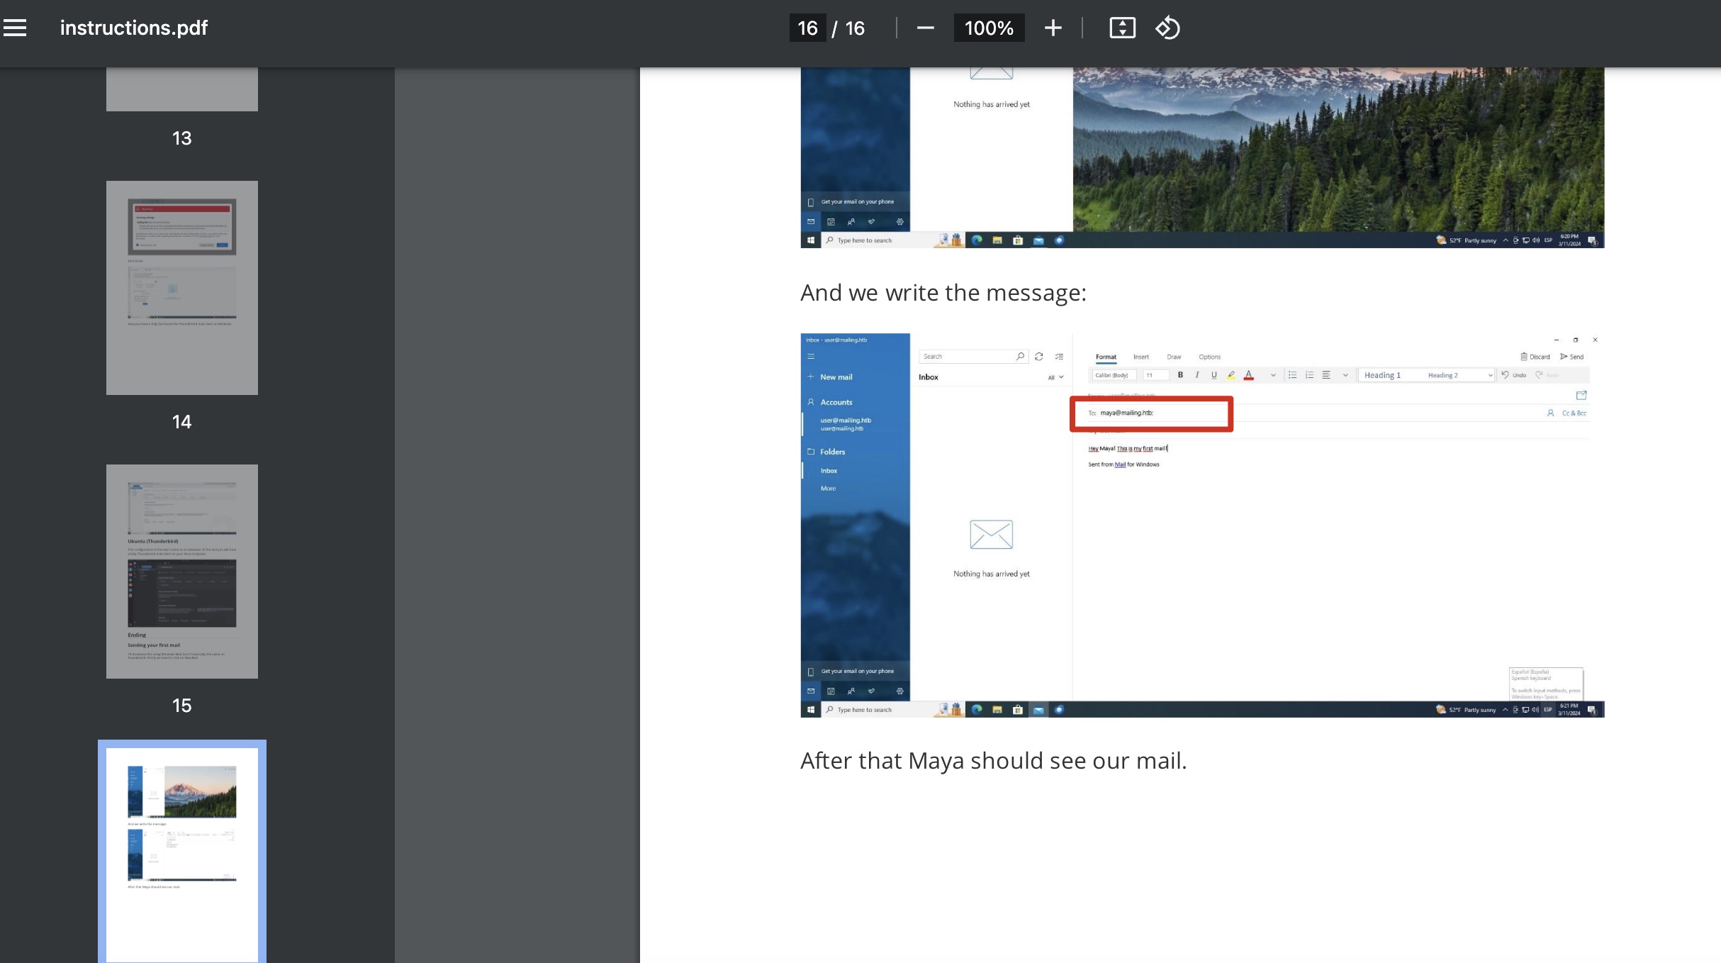The height and width of the screenshot is (963, 1721).
Task: Expand the Heading styles dropdown
Action: (x=1491, y=375)
